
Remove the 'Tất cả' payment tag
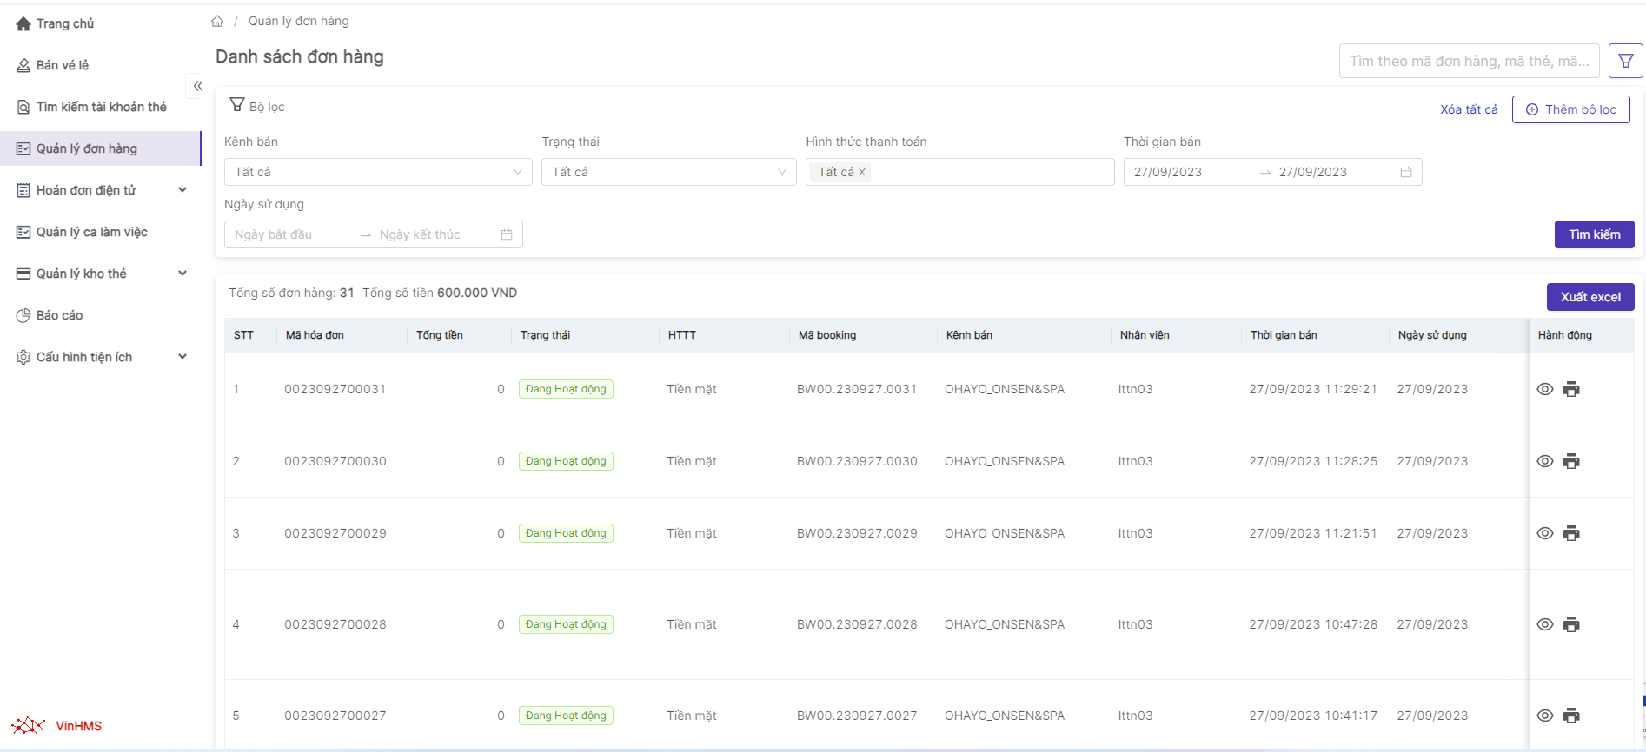coord(862,172)
